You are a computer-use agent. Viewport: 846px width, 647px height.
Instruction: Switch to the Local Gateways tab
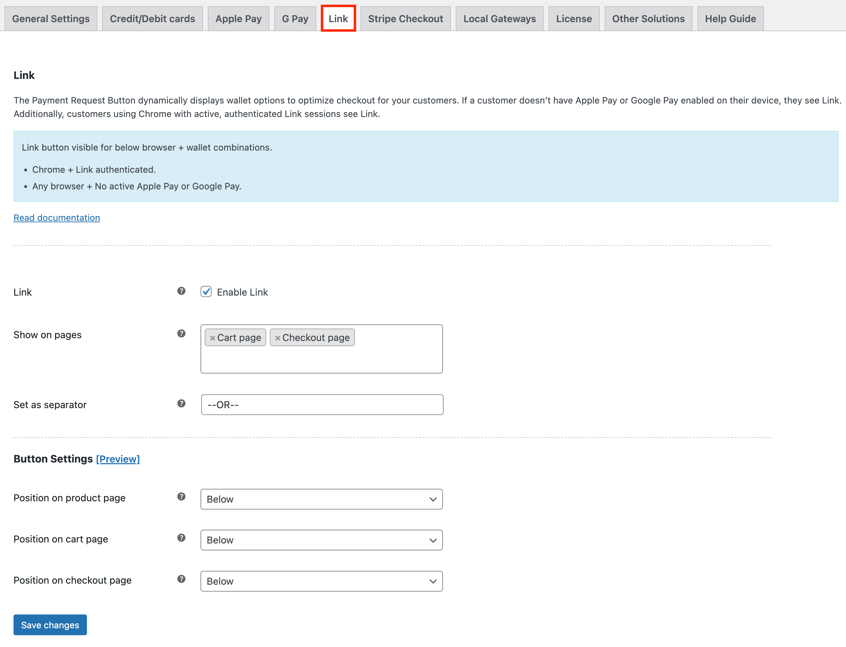(499, 18)
